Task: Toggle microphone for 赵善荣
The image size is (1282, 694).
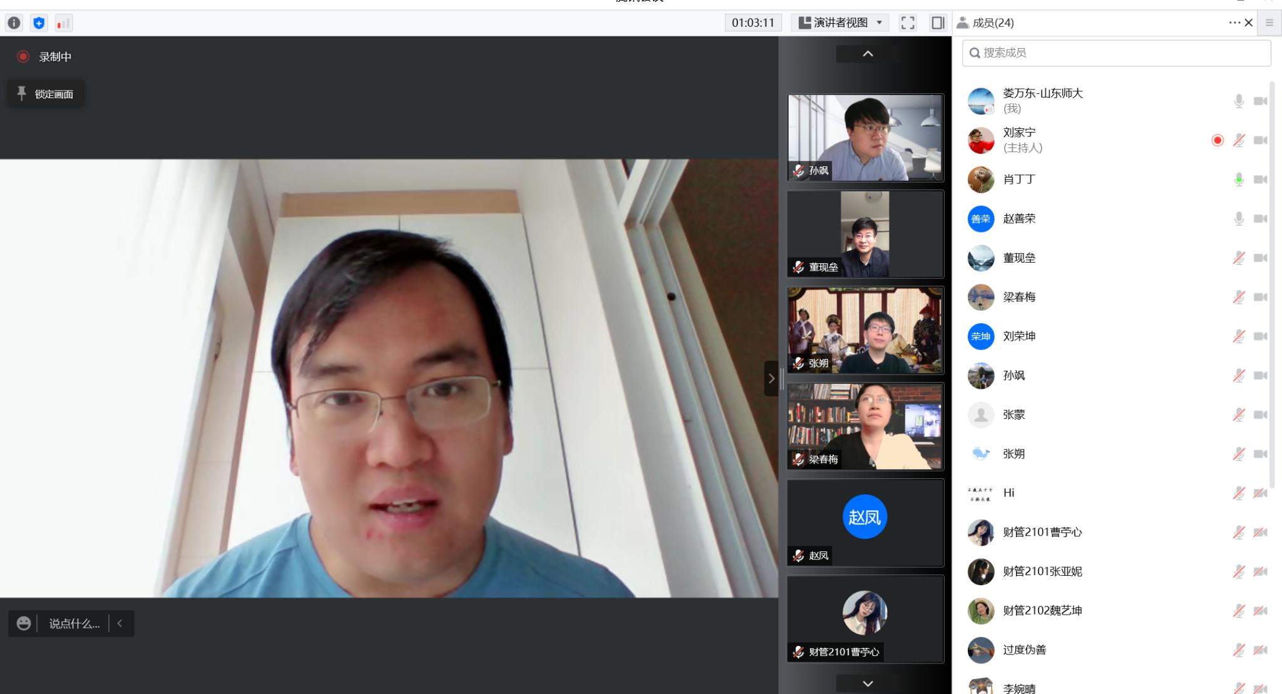Action: pyautogui.click(x=1238, y=218)
